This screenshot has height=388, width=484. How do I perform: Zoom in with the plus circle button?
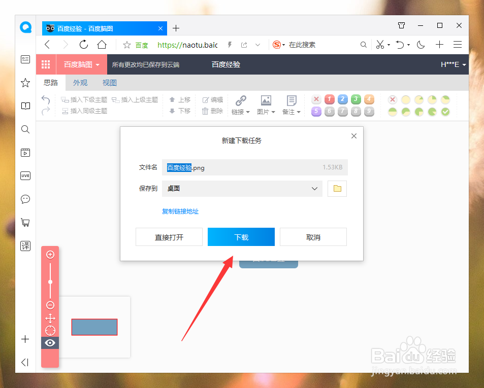pyautogui.click(x=50, y=255)
